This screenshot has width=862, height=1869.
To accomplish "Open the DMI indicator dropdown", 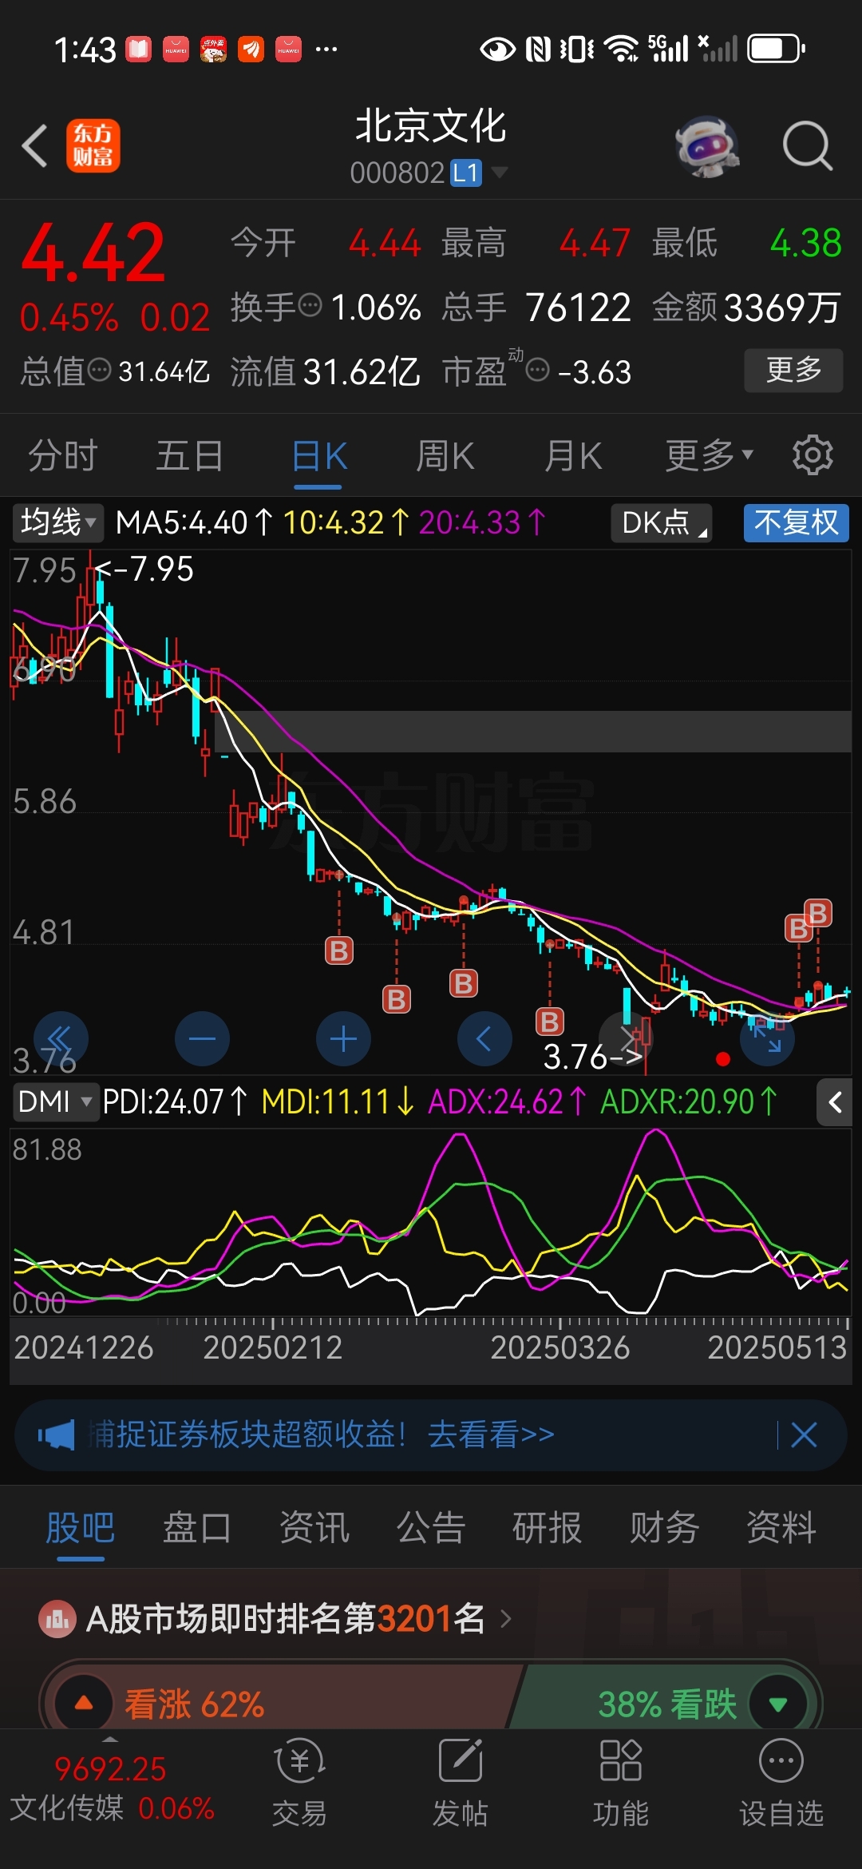I will [55, 1101].
